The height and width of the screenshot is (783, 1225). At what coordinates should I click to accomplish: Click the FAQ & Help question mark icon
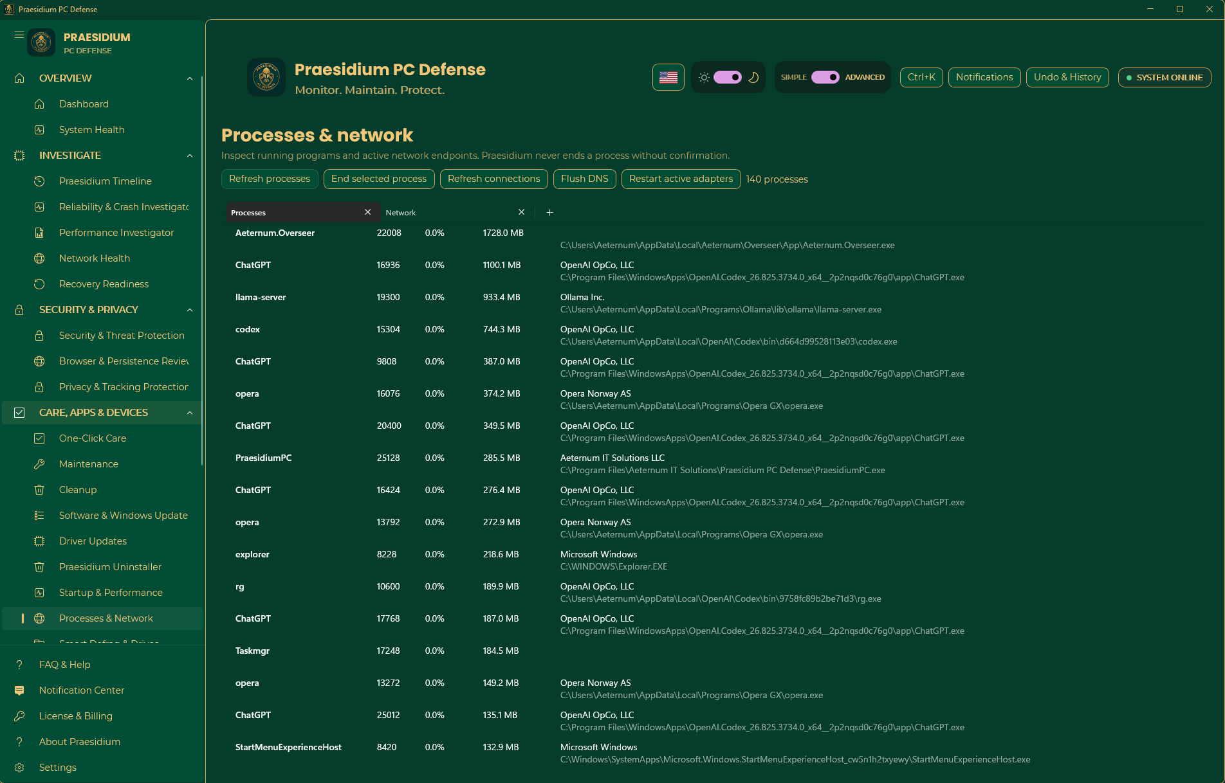(x=19, y=664)
